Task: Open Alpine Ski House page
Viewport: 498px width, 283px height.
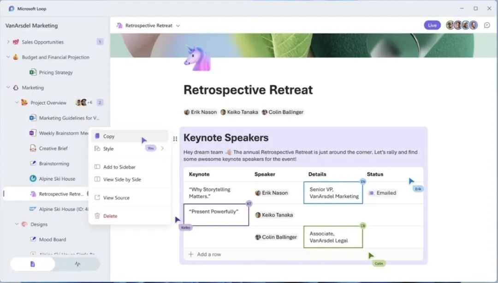Action: click(x=53, y=179)
